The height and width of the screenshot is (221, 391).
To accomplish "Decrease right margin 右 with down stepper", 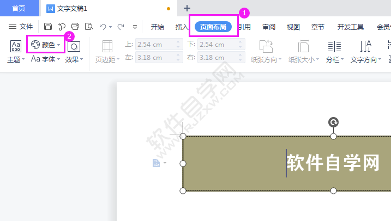I will click(240, 60).
